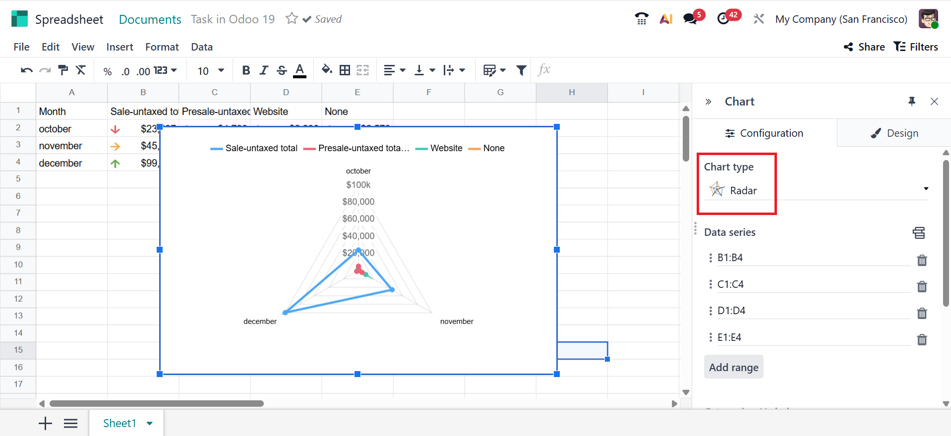Toggle italic text formatting
Viewport: 951px width, 436px height.
[x=264, y=70]
